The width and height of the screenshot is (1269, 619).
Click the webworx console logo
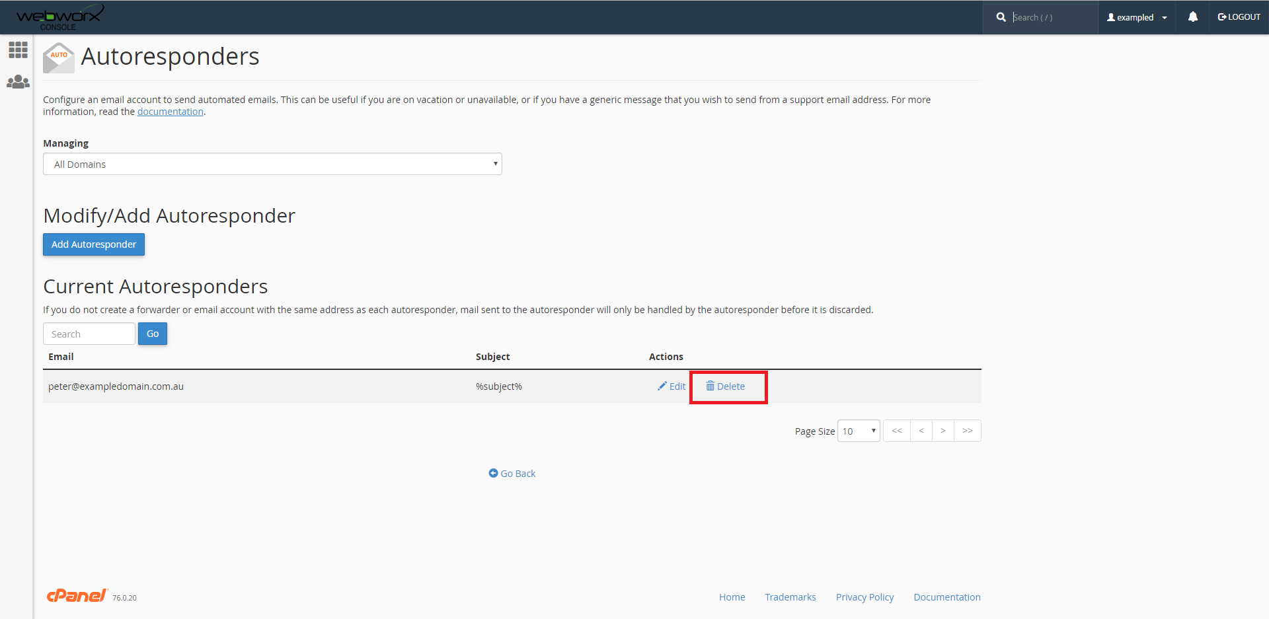(59, 17)
